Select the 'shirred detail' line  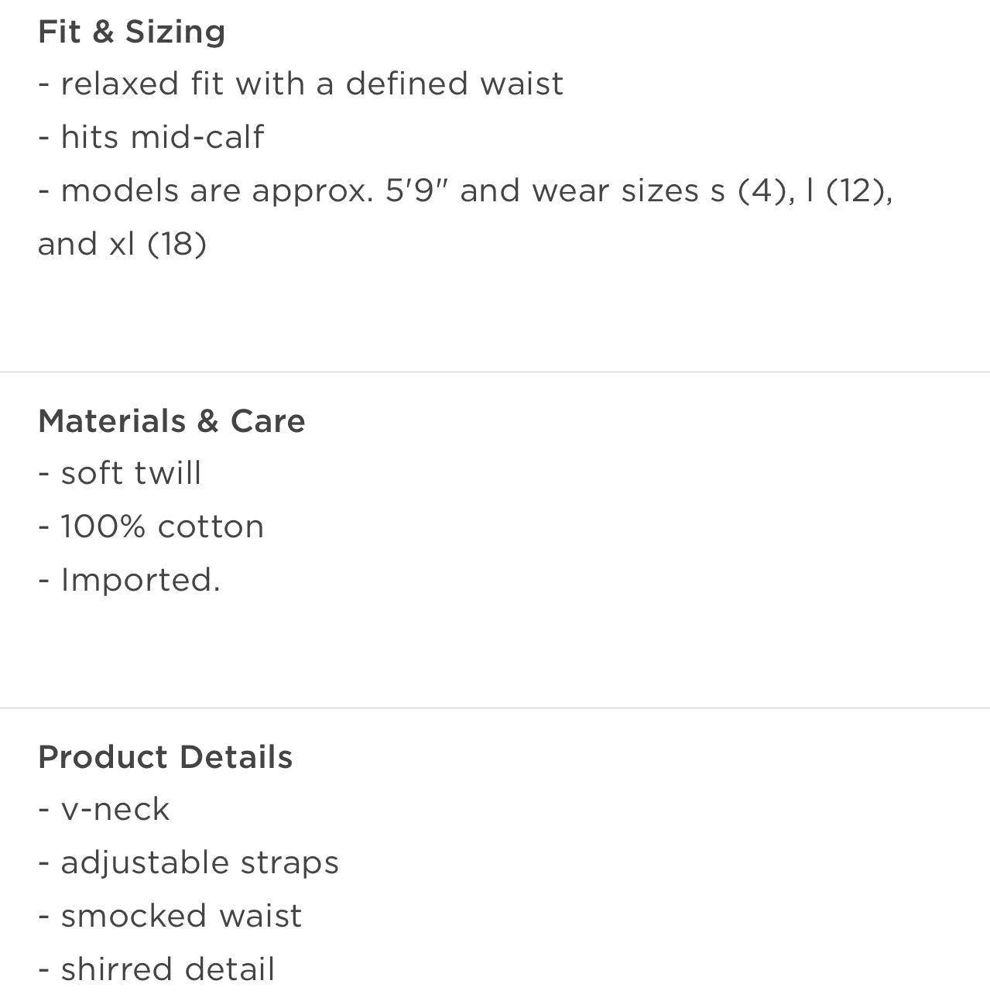tap(167, 969)
